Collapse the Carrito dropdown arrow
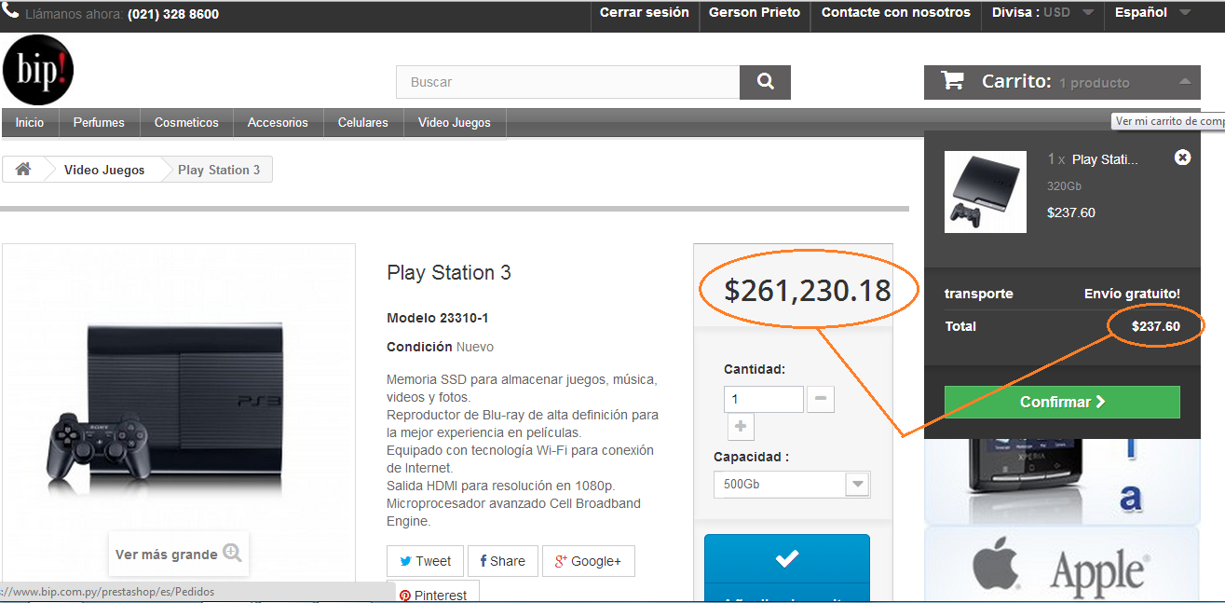The image size is (1225, 603). 1184,82
